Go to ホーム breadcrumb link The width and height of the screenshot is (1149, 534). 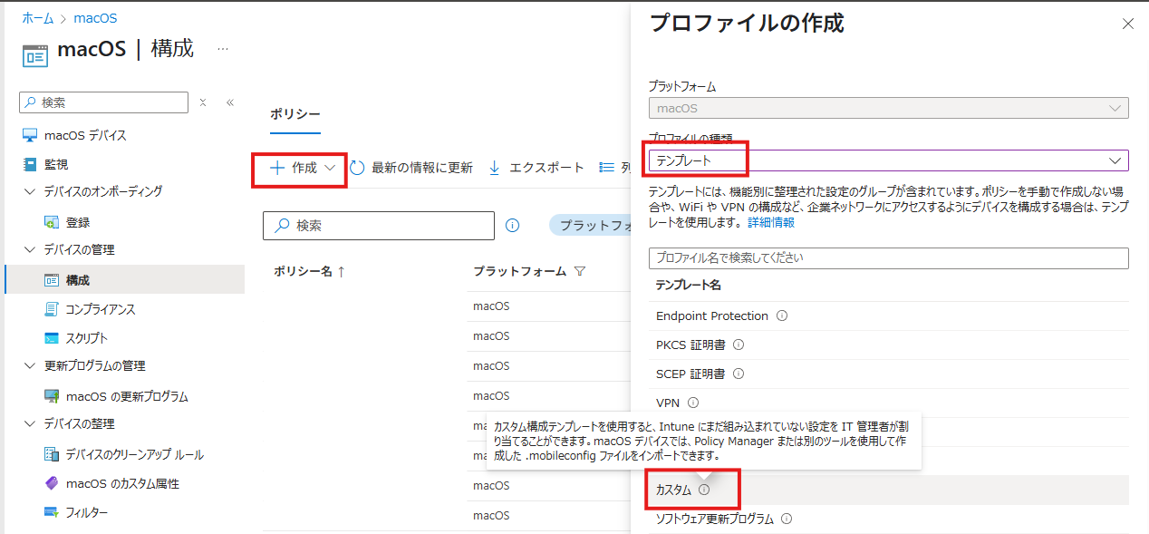coord(37,18)
